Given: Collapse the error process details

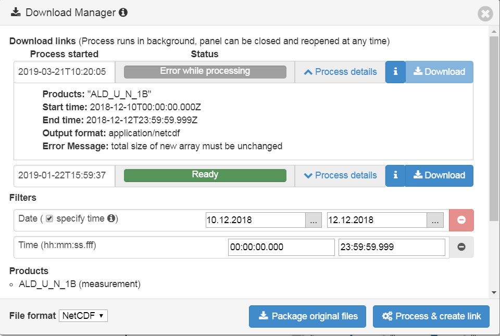Looking at the screenshot, I should pyautogui.click(x=340, y=72).
